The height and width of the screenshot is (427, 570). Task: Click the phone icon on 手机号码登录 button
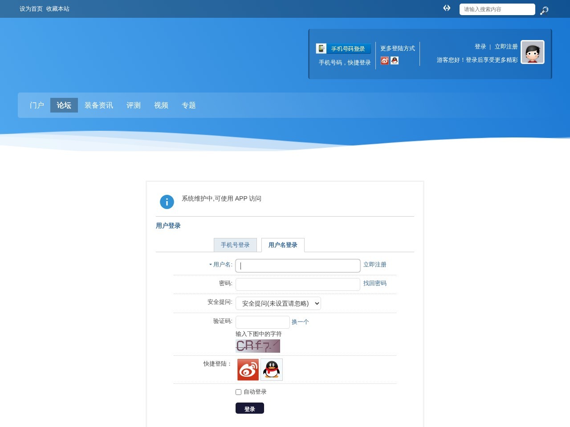[322, 48]
